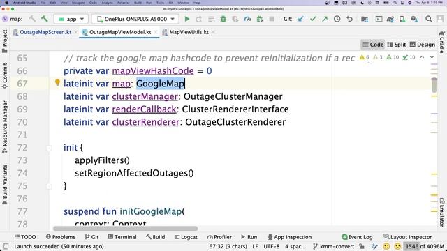Open Search Everywhere magnifier in toolbar

[x=428, y=19]
